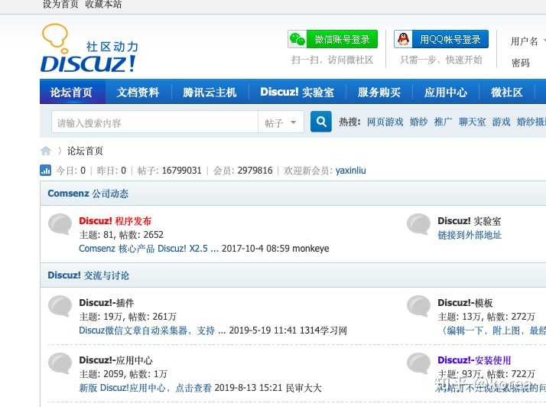Open the Discuz! 程序发布 forum

(x=115, y=221)
